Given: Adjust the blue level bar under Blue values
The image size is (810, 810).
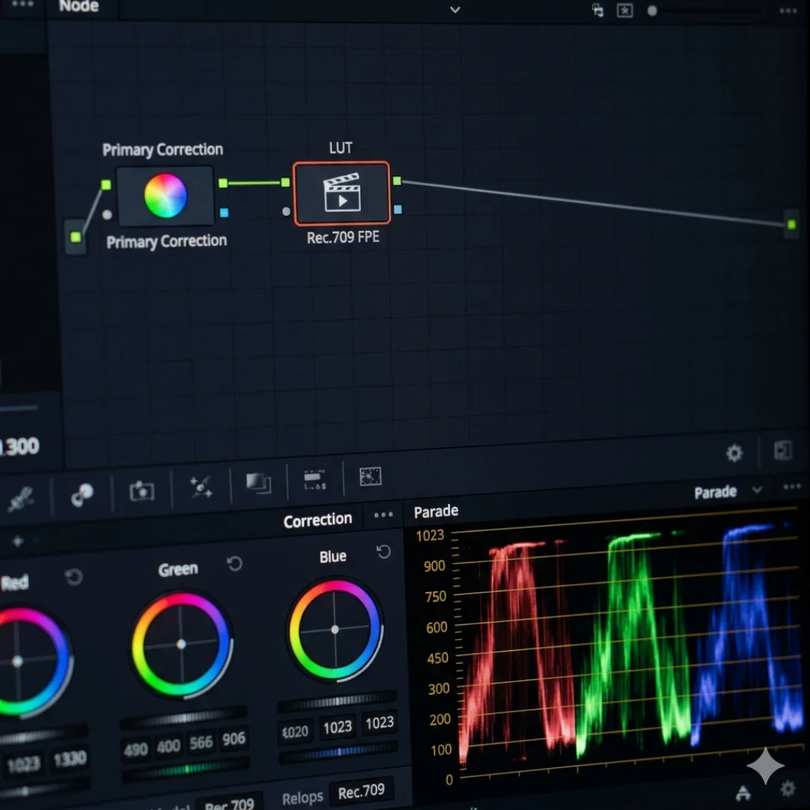Looking at the screenshot, I should tap(338, 751).
